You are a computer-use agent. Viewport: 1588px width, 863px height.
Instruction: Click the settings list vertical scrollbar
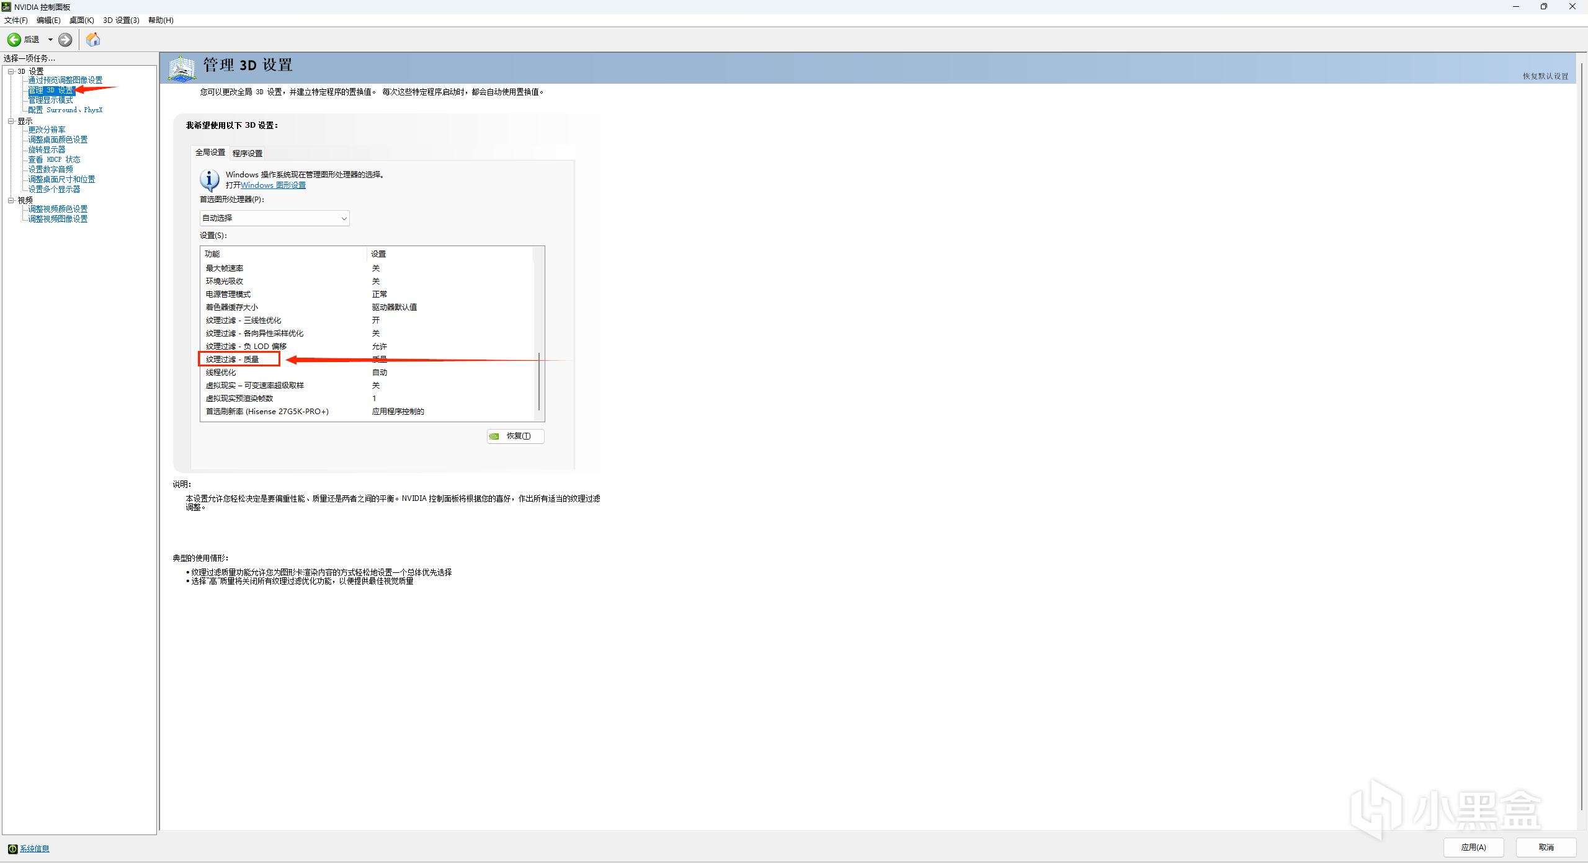click(538, 381)
